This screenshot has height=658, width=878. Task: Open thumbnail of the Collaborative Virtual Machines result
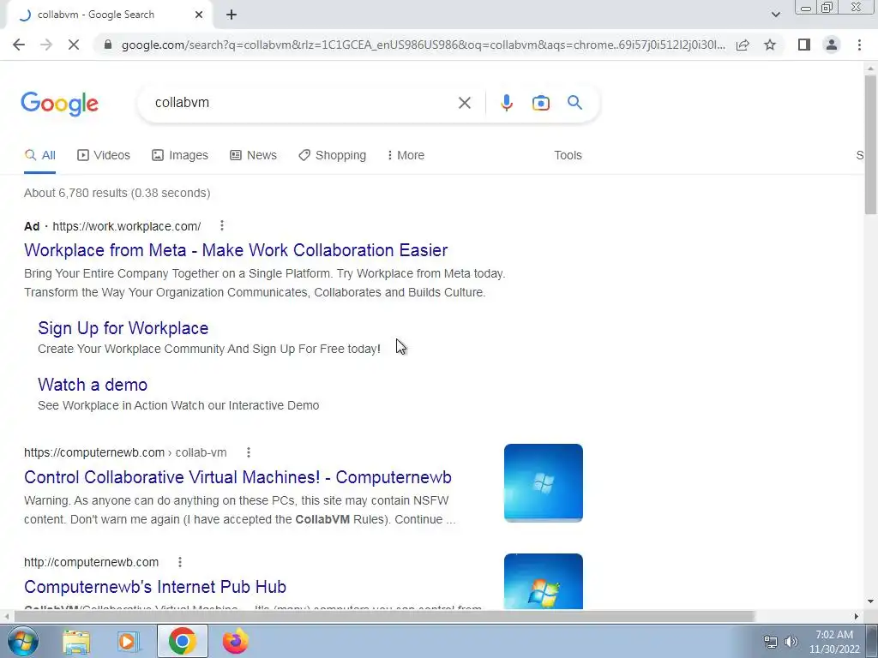coord(543,483)
